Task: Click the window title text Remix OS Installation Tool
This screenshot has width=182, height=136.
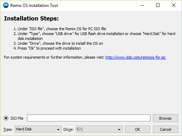Action: 34,6
